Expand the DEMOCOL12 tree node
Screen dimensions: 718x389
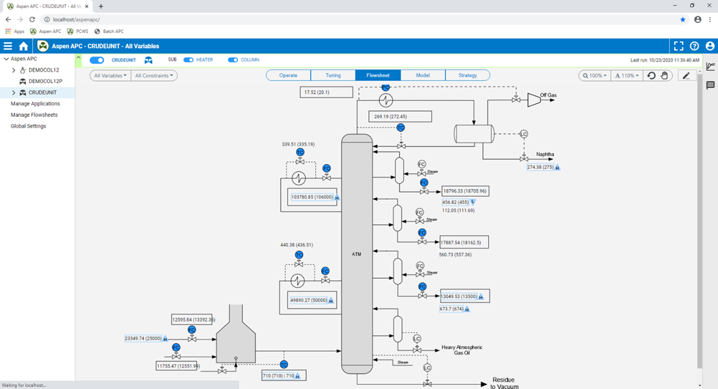click(x=14, y=70)
